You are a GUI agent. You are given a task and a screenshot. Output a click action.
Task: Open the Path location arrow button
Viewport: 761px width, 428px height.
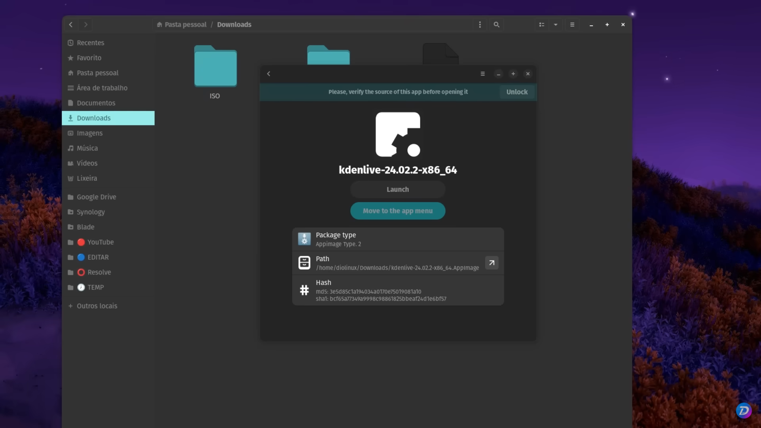click(x=491, y=263)
